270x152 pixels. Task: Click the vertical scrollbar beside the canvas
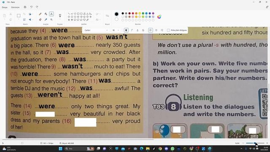pos(269,97)
